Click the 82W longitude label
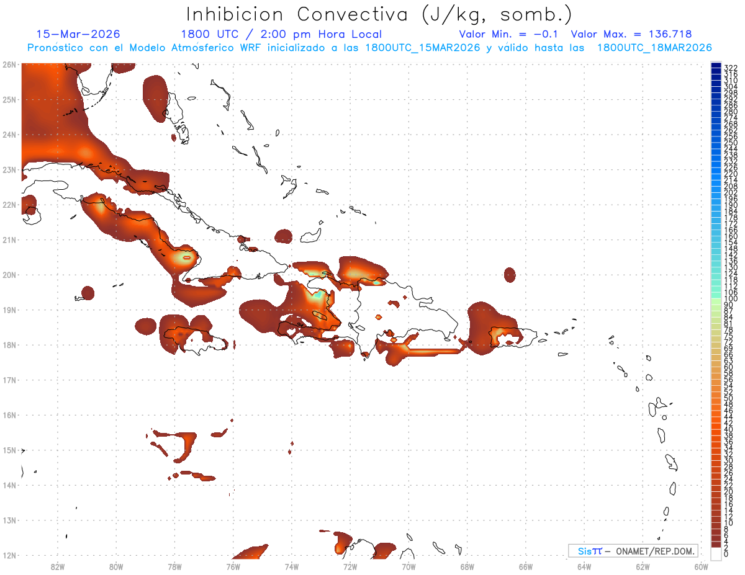 coord(57,566)
